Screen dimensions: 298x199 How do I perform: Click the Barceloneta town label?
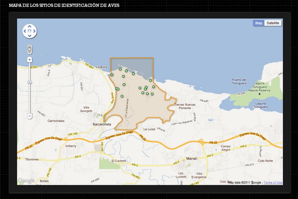pyautogui.click(x=102, y=125)
